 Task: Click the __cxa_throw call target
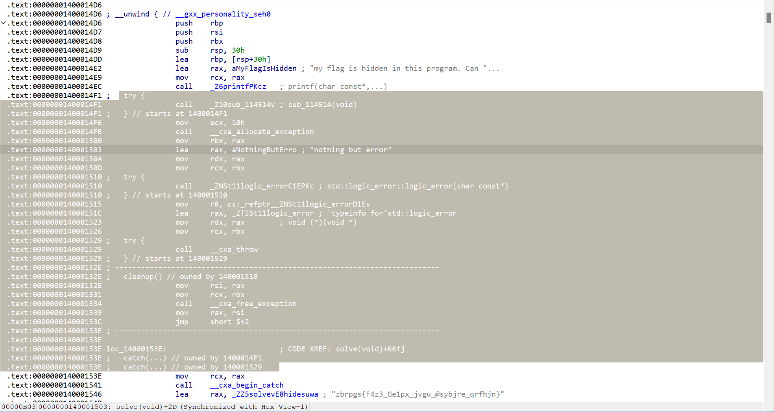click(234, 249)
